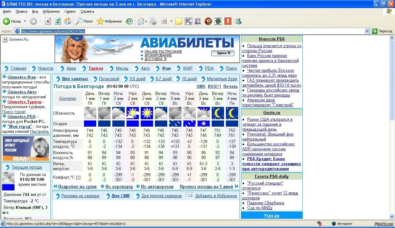Click the Gismeteo link in forecast table
The width and height of the screenshot is (395, 228).
pos(68,99)
